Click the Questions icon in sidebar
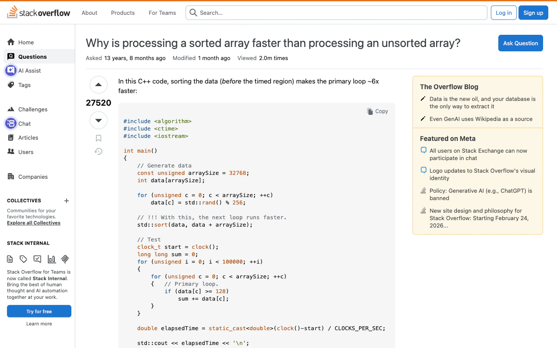 [11, 57]
